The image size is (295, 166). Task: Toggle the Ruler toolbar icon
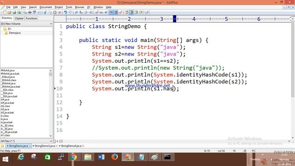point(116,12)
